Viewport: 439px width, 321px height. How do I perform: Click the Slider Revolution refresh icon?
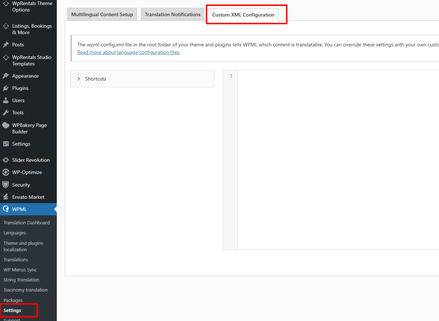coord(6,160)
